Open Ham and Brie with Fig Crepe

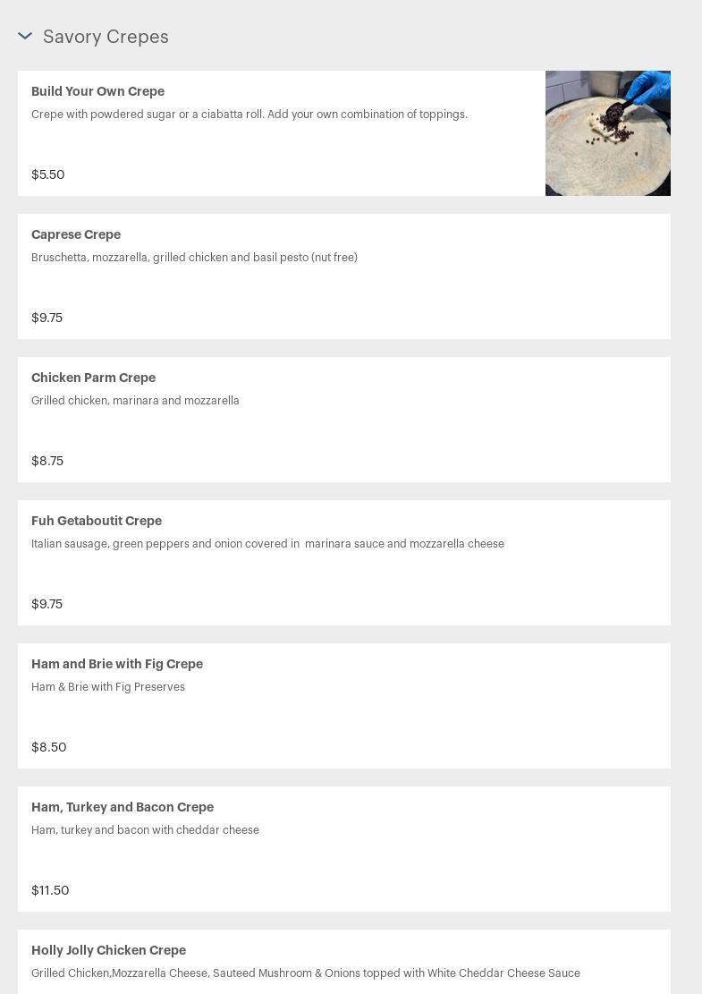[x=117, y=664]
